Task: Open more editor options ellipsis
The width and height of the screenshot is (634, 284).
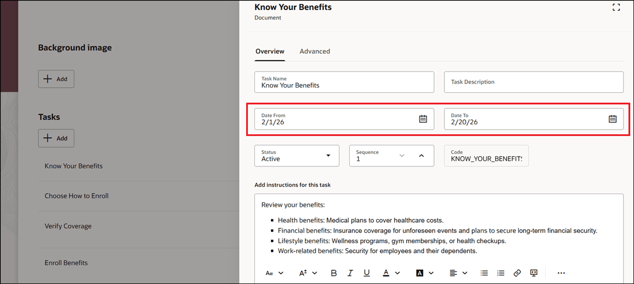Action: click(561, 272)
